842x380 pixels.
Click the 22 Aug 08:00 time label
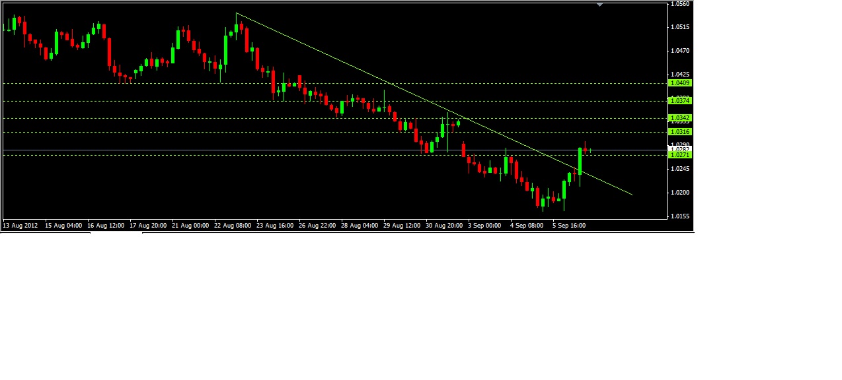(233, 226)
